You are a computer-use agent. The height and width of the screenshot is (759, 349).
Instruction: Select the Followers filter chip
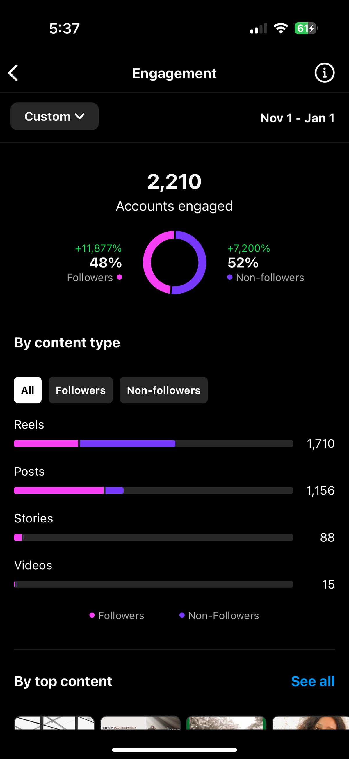[81, 390]
